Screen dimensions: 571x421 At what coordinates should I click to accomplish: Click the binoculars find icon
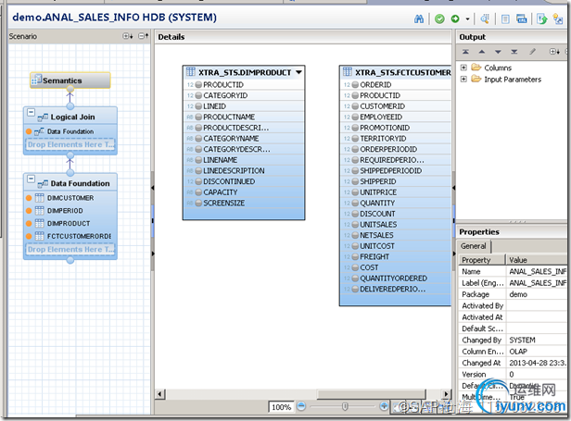[x=420, y=18]
